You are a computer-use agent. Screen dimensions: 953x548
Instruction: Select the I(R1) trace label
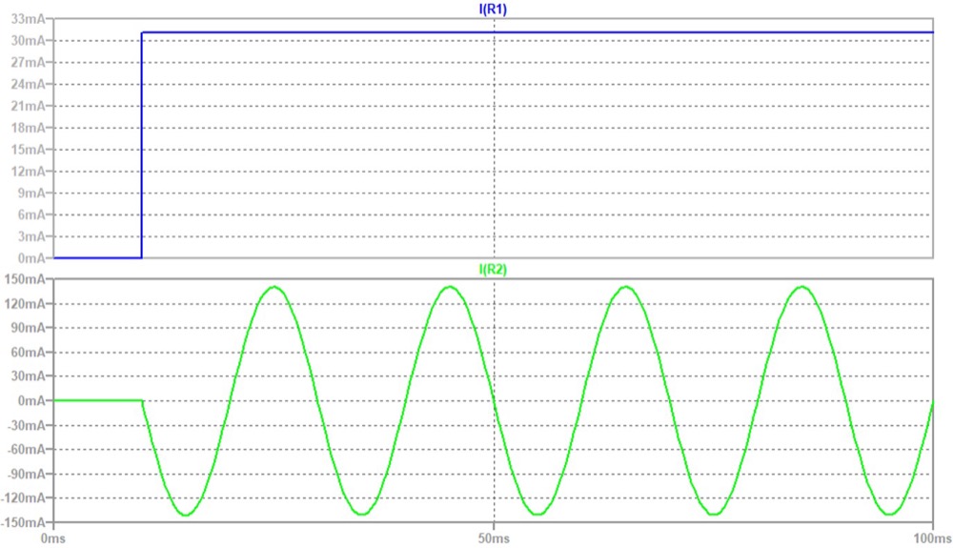pos(493,10)
